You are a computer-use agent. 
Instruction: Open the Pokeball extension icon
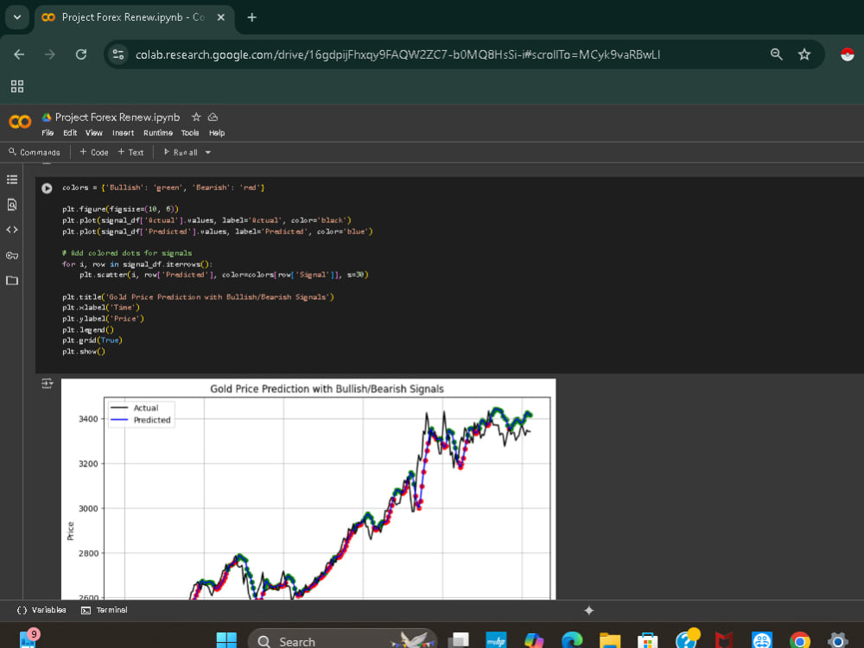pos(847,54)
